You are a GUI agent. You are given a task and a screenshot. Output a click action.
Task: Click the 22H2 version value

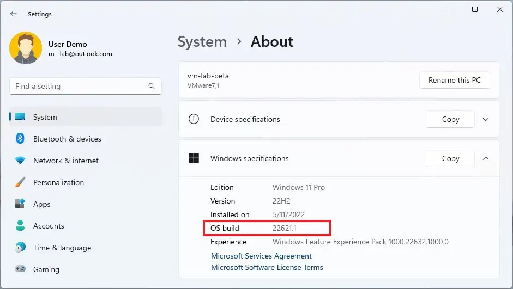click(x=281, y=201)
